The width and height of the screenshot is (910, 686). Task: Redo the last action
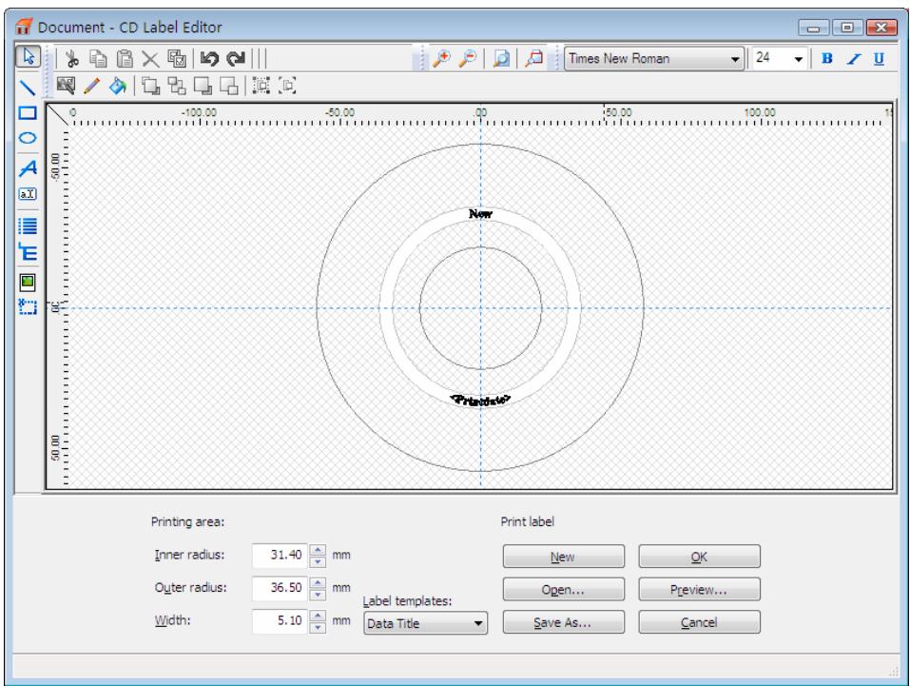click(236, 59)
